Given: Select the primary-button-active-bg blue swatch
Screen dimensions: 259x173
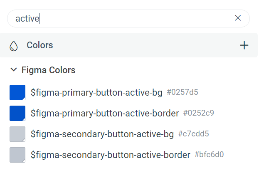Looking at the screenshot, I should coord(17,93).
